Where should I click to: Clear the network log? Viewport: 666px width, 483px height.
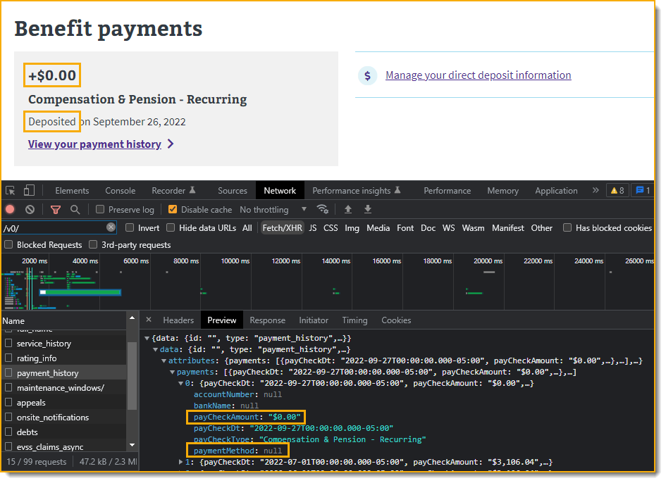click(x=30, y=210)
